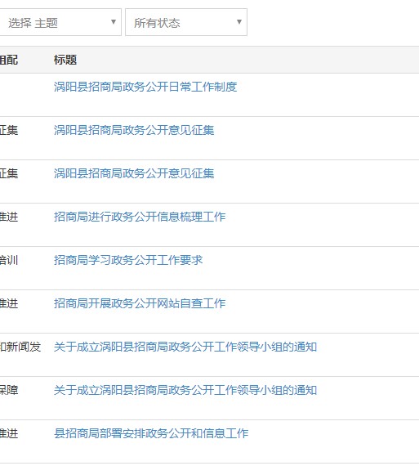The height and width of the screenshot is (466, 419).
Task: Click 推进 cell beside 县招商局部署安排 row
Action: [x=9, y=433]
